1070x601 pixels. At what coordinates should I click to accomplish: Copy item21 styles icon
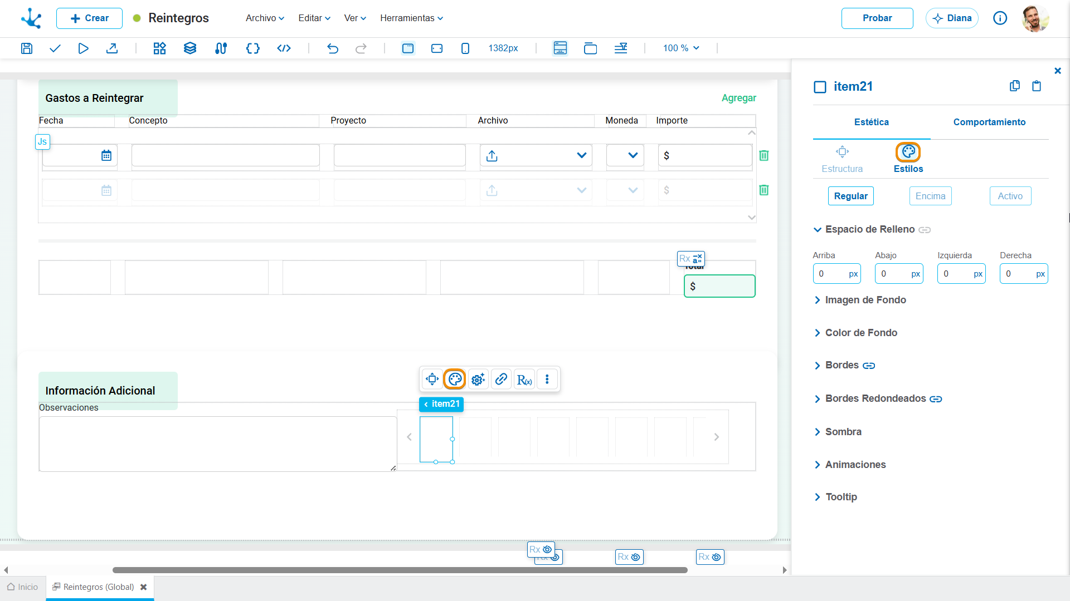tap(1015, 86)
